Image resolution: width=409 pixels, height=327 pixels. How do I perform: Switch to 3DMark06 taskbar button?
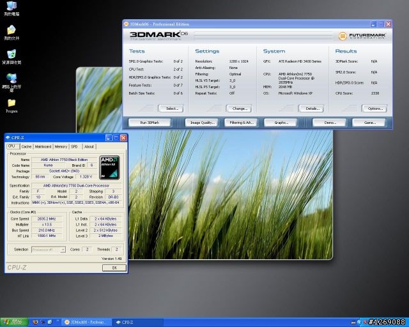pyautogui.click(x=87, y=323)
